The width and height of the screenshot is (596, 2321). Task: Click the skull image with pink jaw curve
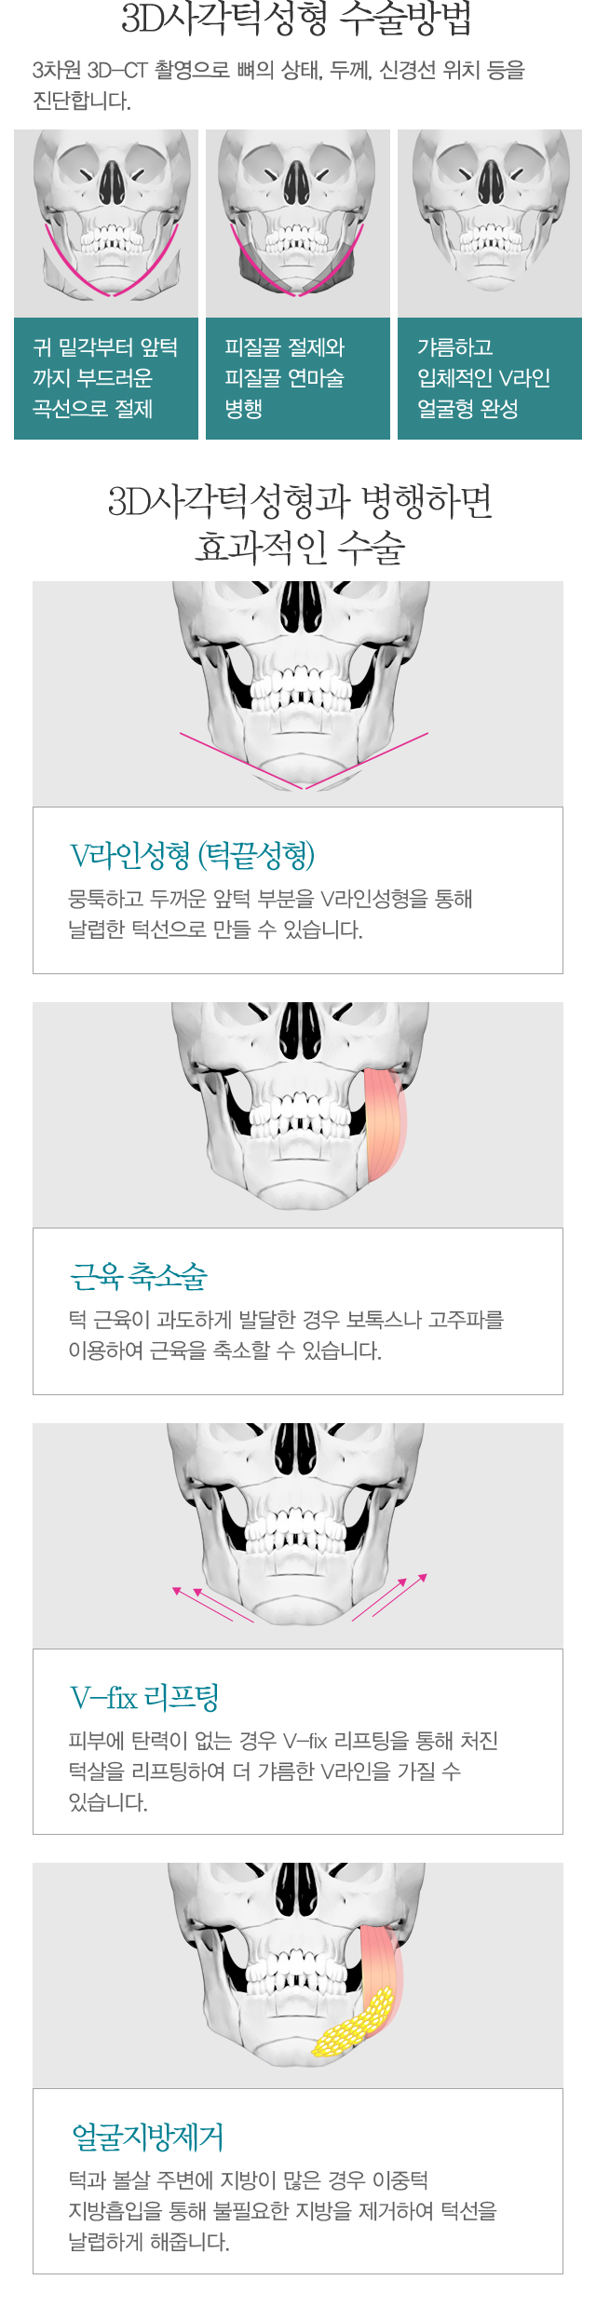click(x=106, y=224)
